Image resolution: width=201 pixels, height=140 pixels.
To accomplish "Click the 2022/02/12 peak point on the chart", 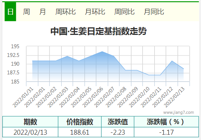I will click(172, 61).
